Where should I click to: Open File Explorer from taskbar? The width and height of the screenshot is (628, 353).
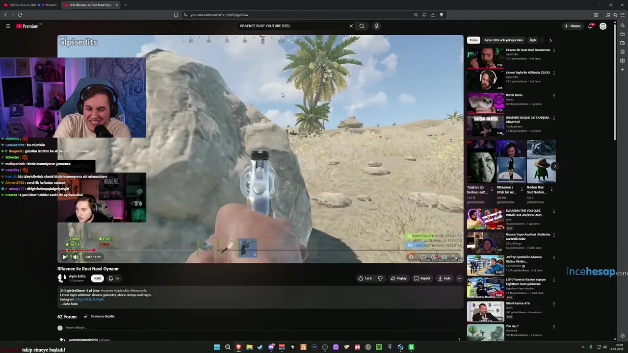[x=249, y=347]
